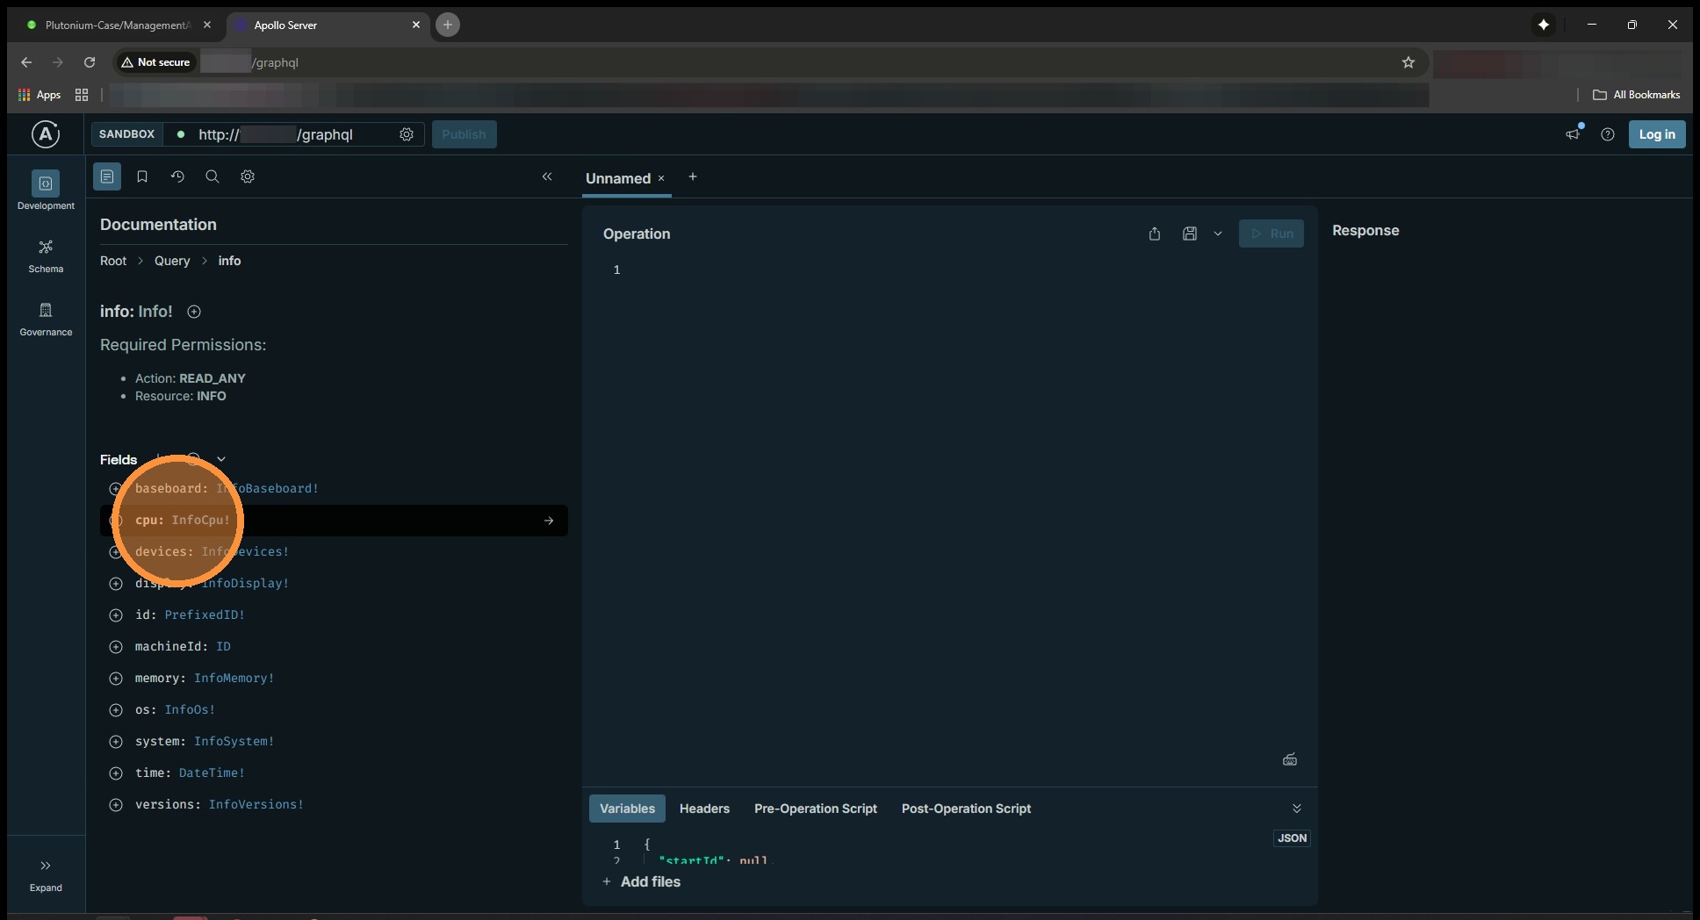Close the Unnamed operation tab
This screenshot has height=920, width=1700.
click(661, 178)
